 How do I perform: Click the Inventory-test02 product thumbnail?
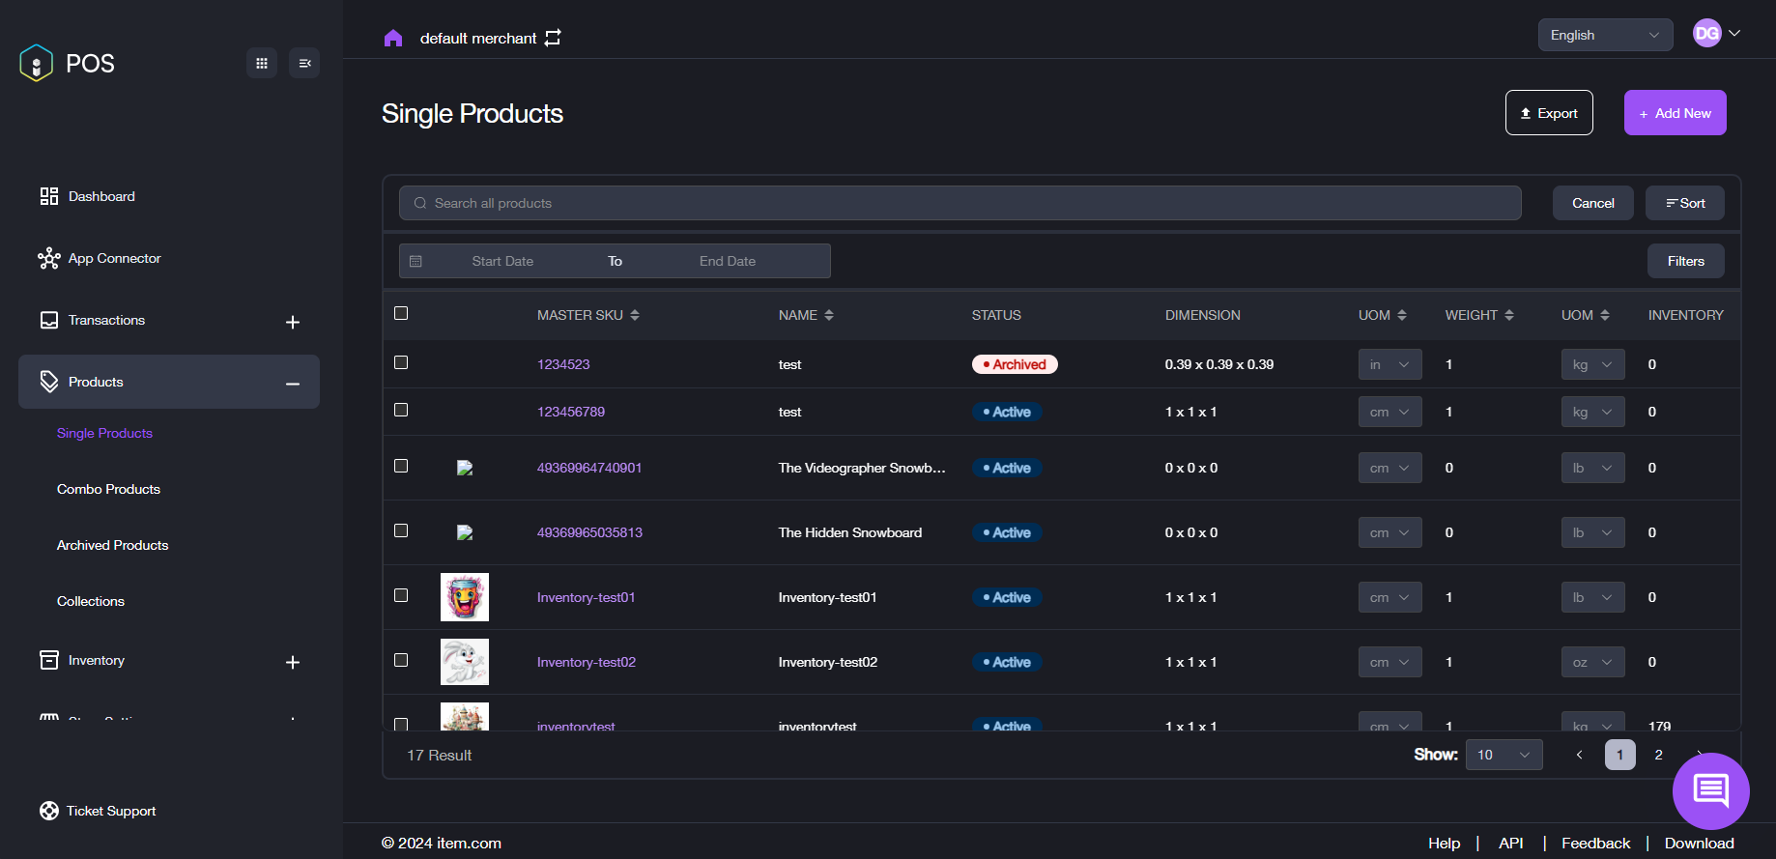[x=465, y=662]
